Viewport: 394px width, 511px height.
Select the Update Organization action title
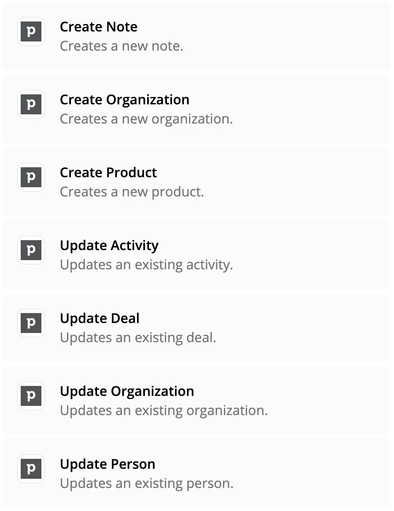pos(127,391)
